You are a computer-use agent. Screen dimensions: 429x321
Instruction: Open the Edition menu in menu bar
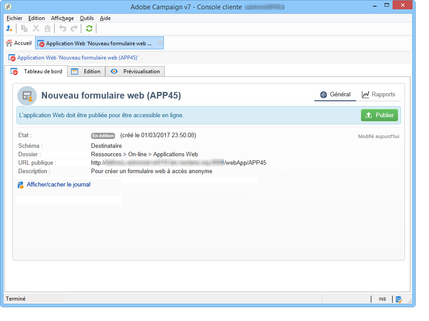click(36, 18)
